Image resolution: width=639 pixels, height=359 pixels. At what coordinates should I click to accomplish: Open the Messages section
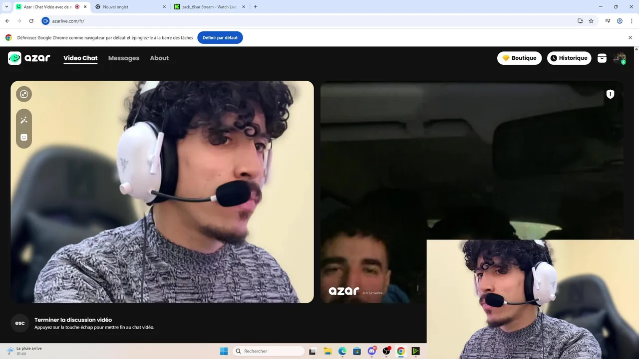[x=124, y=58]
